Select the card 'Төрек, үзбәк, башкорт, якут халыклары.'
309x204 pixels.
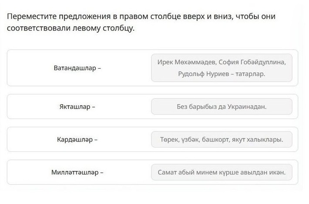[x=222, y=139]
